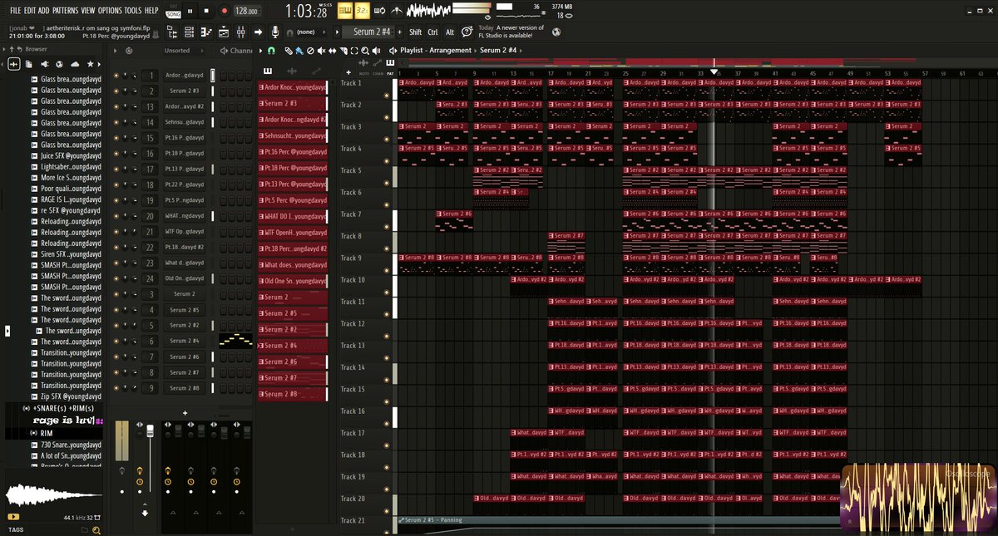Toggle PAT/SONG mode switch
Viewport: 998px width, 536px height.
[173, 11]
